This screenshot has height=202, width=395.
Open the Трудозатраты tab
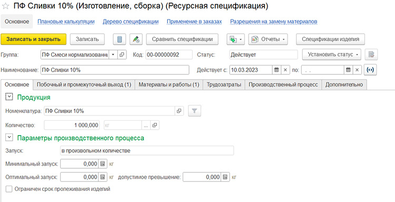coord(224,85)
